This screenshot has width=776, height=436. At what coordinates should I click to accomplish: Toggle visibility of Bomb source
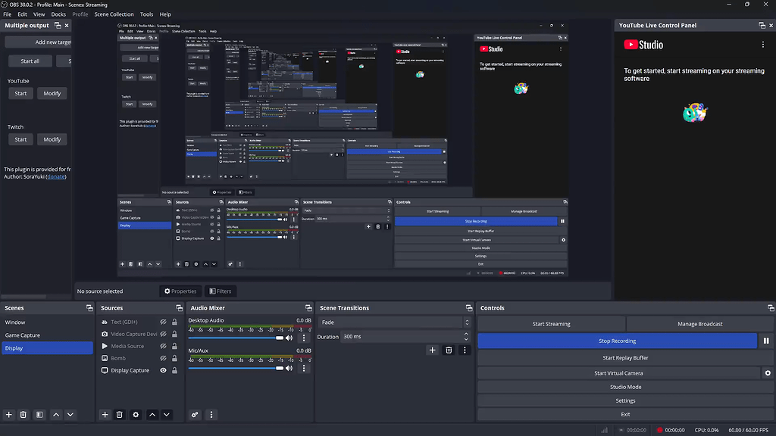click(164, 358)
